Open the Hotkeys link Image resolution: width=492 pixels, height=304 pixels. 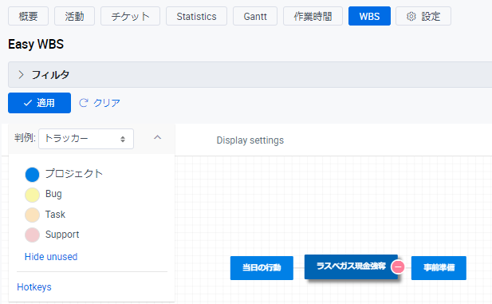click(x=34, y=287)
